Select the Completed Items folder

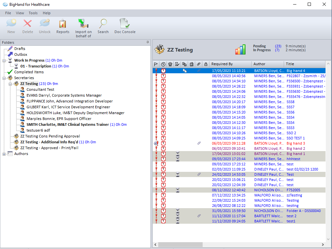(x=29, y=72)
